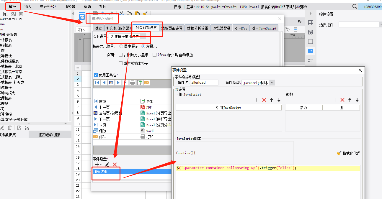Click the search magnifier icon
382x199 pixels.
(x=355, y=6)
